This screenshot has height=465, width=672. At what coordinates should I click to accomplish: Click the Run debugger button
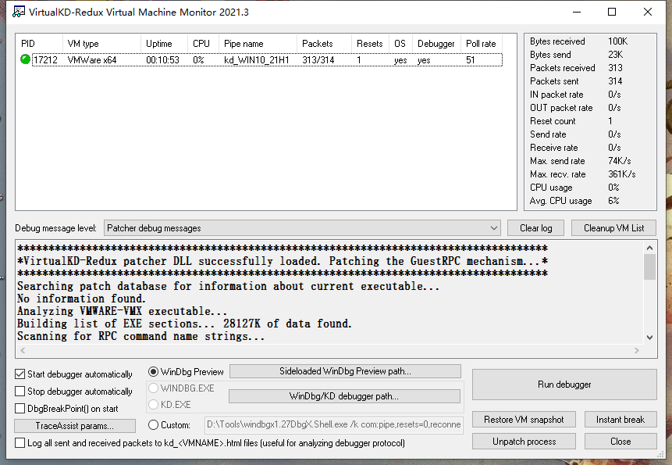coord(564,385)
